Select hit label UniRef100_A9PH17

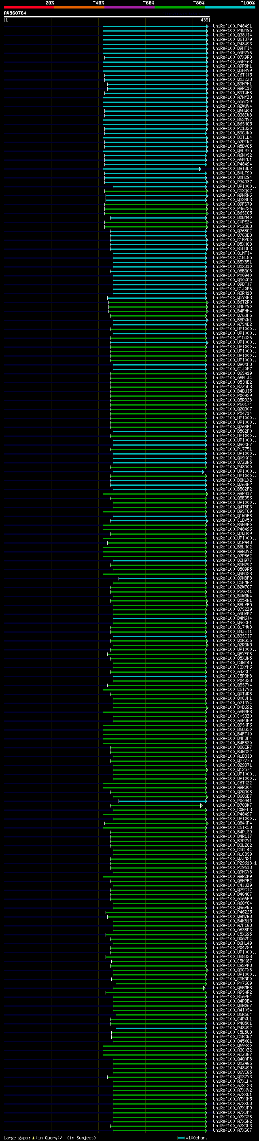232,493
